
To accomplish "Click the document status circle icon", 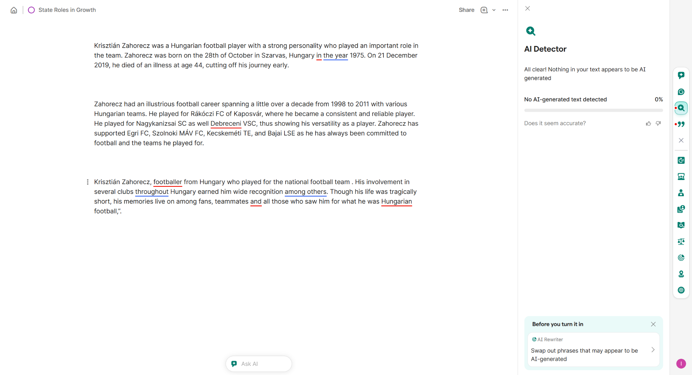I will [x=31, y=10].
